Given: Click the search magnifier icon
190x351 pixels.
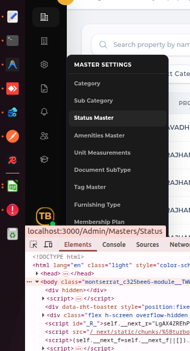Looking at the screenshot, I should point(103,45).
